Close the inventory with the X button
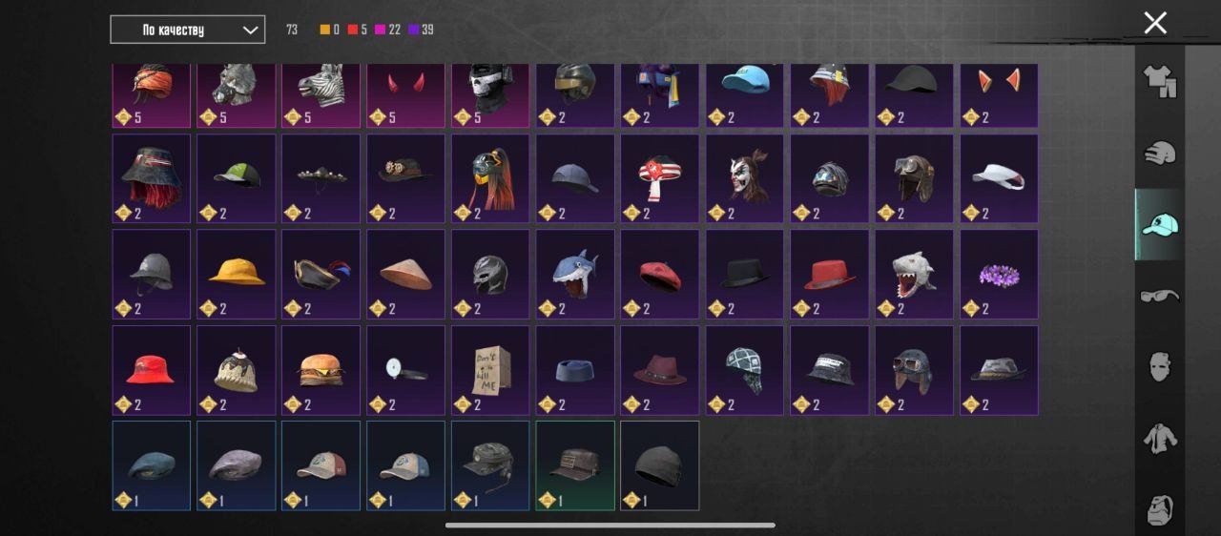The image size is (1221, 536). point(1155,23)
